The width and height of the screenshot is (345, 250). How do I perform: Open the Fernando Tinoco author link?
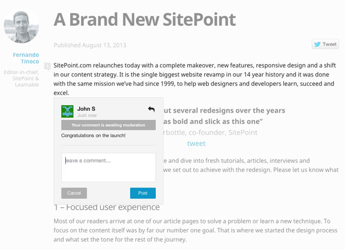pos(26,58)
